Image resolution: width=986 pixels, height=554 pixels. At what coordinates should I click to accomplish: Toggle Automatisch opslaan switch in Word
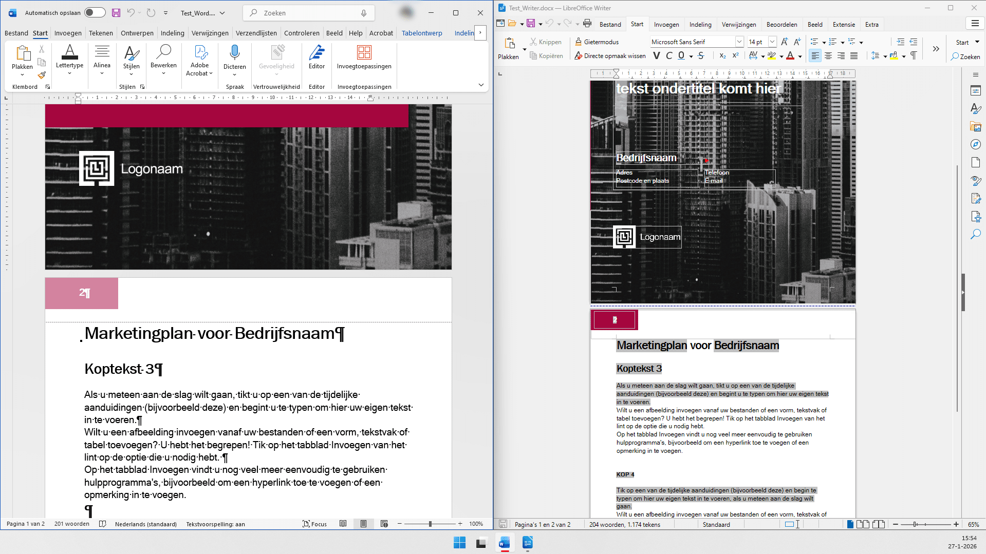click(x=95, y=13)
